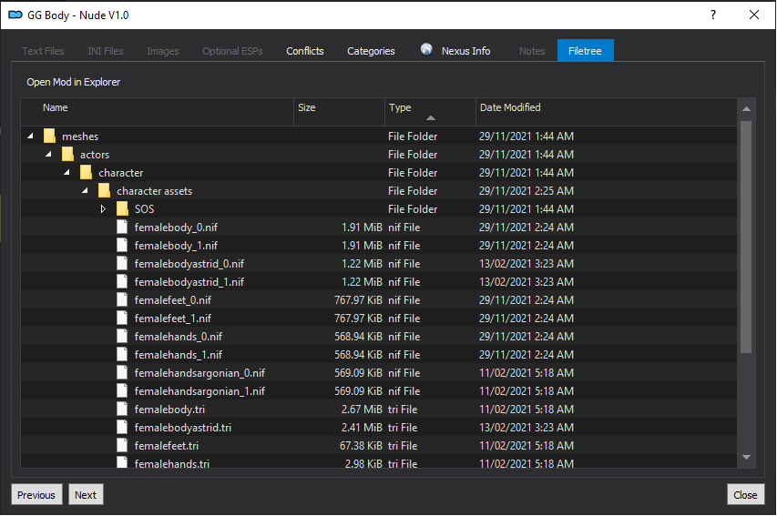Viewport: 777px width, 516px height.
Task: Select femalehands_1.nif row
Action: (x=379, y=355)
